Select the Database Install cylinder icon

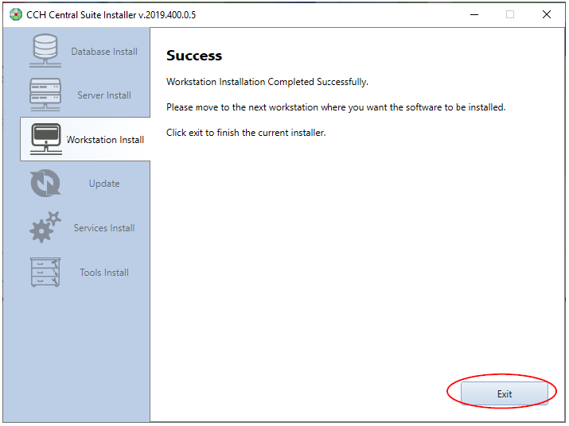pos(45,51)
